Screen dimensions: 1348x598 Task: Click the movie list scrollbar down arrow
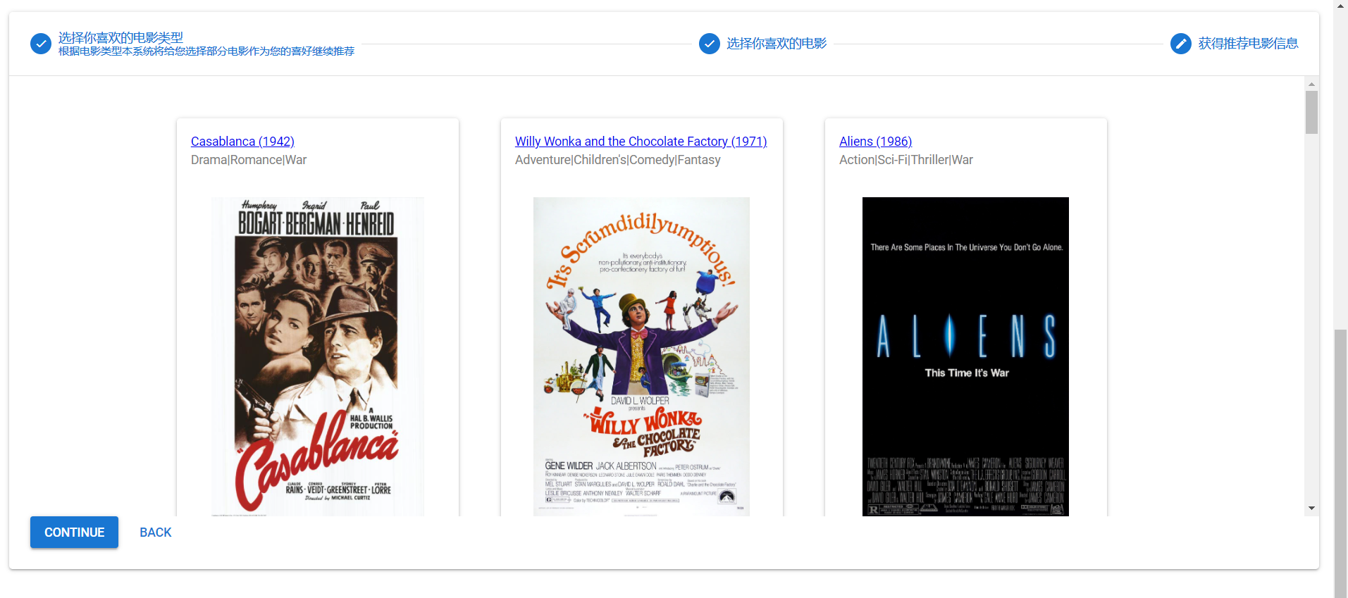[1311, 508]
